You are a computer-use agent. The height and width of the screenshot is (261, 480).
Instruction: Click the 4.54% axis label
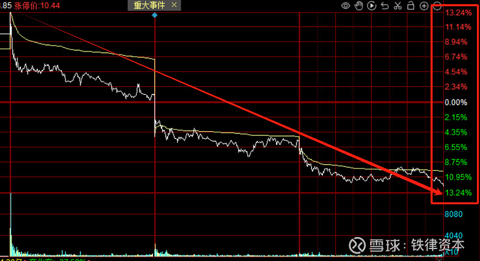pos(456,72)
